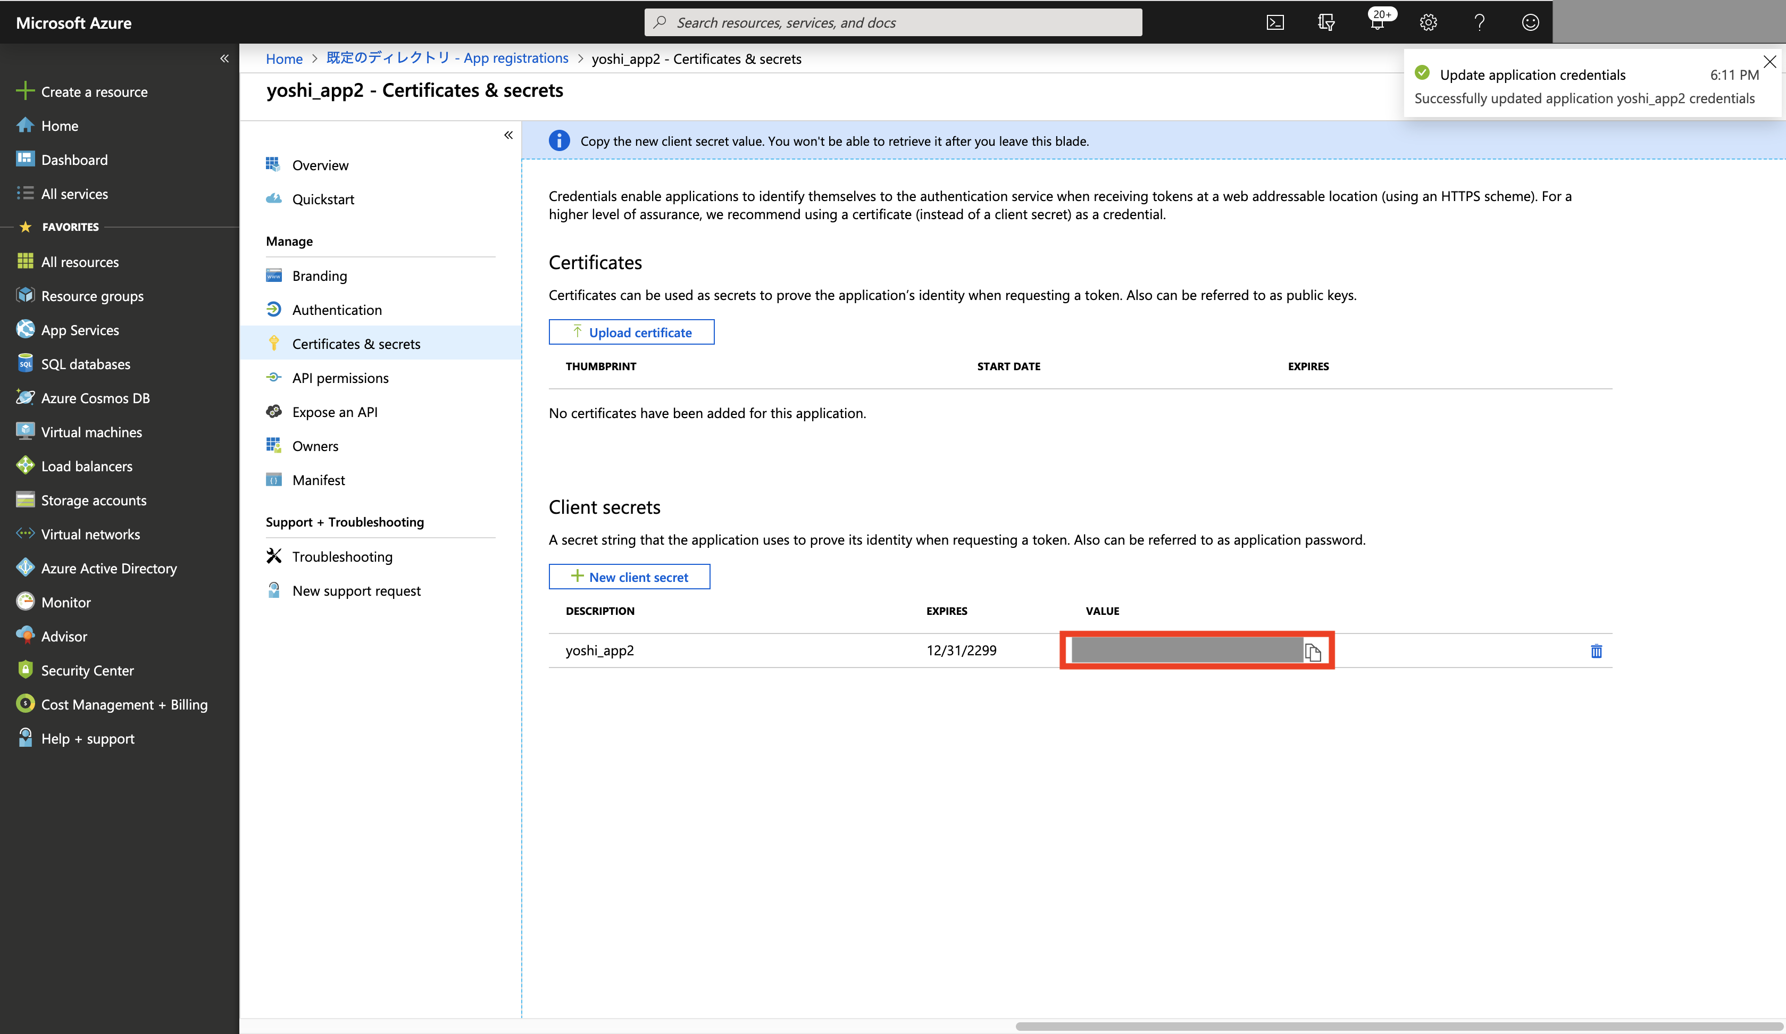The height and width of the screenshot is (1034, 1786).
Task: Click the App registrations breadcrumb link
Action: [x=447, y=58]
